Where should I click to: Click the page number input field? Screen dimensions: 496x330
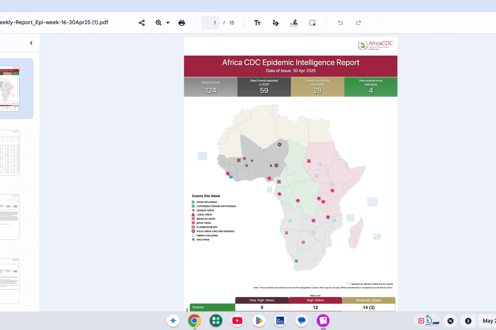(210, 23)
